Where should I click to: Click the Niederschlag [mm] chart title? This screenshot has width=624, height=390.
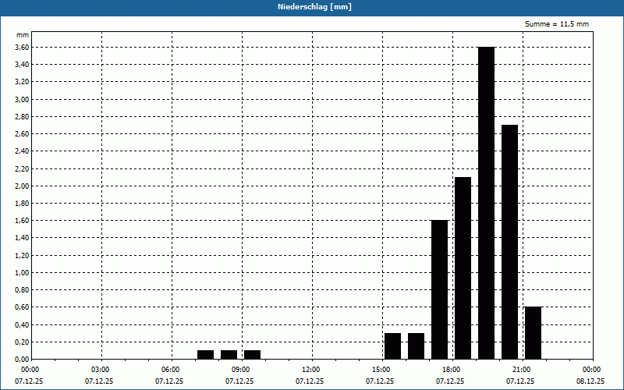[311, 7]
